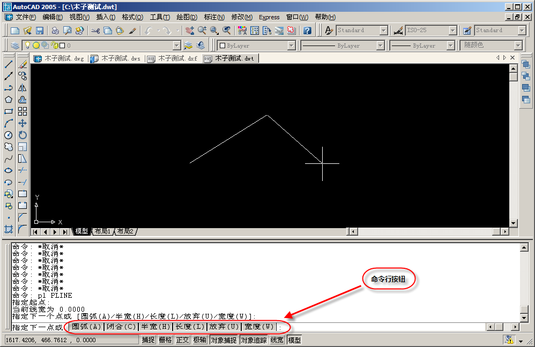Switch to the 布局1 layout tab
This screenshot has width=535, height=347.
(x=102, y=231)
